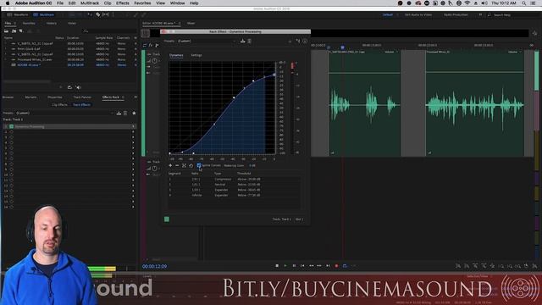The image size is (542, 305).
Task: Start playback with the green Play button
Action: pos(285,265)
